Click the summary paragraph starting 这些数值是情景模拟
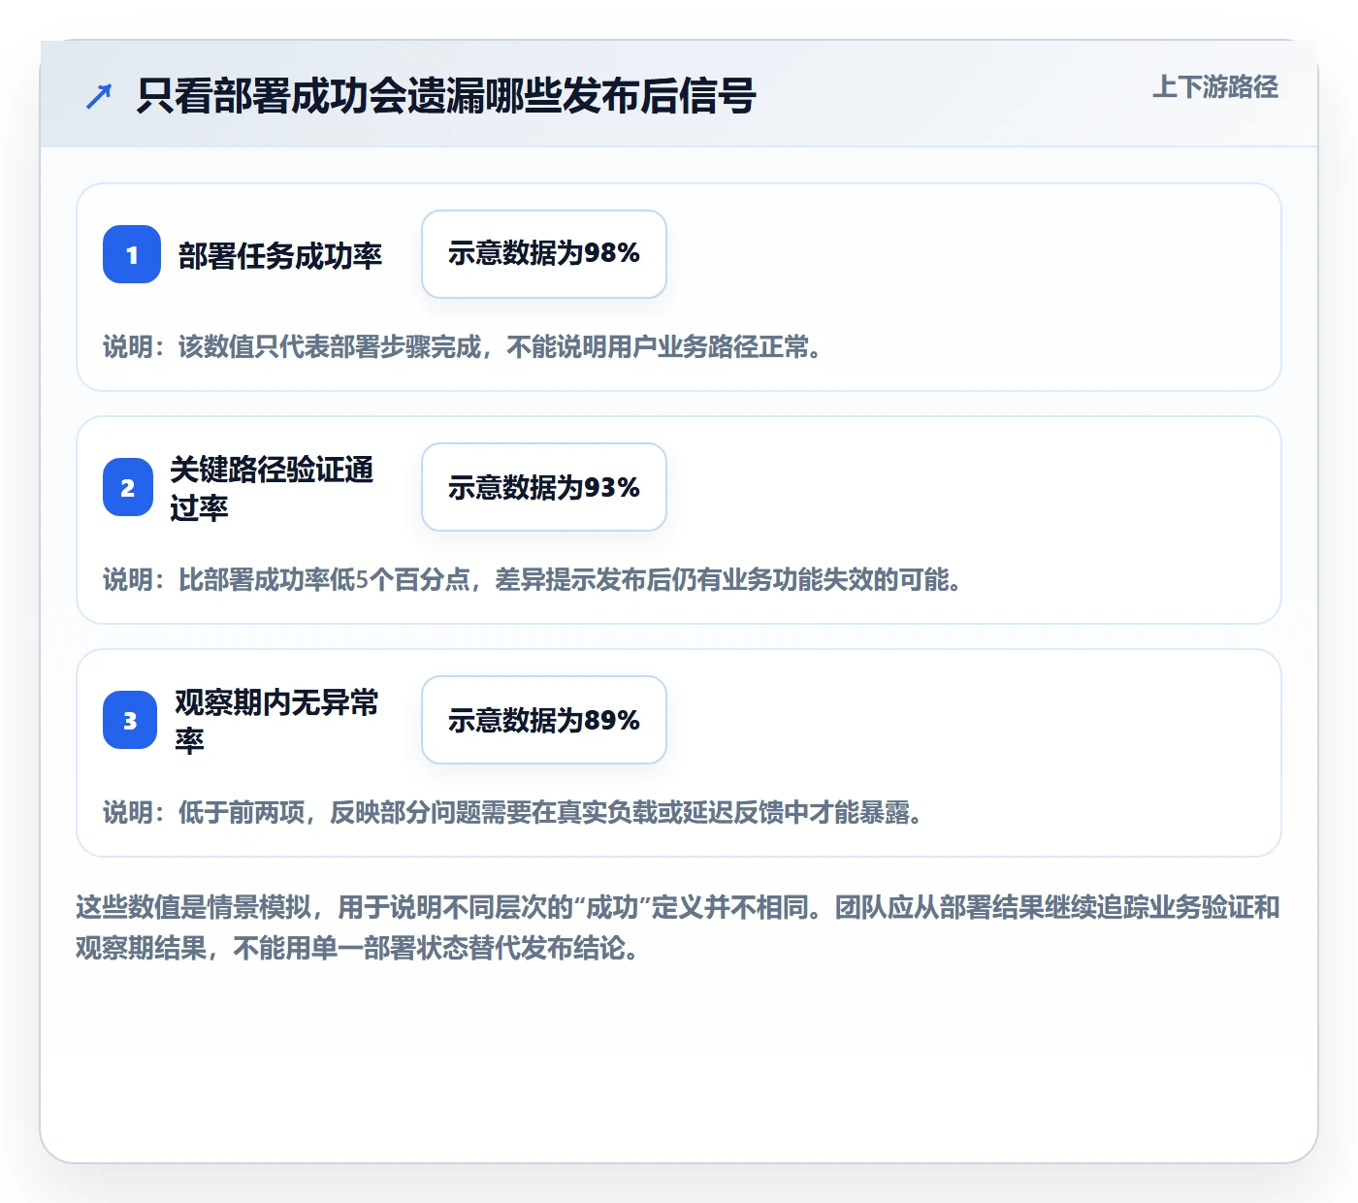This screenshot has width=1358, height=1203. [678, 927]
